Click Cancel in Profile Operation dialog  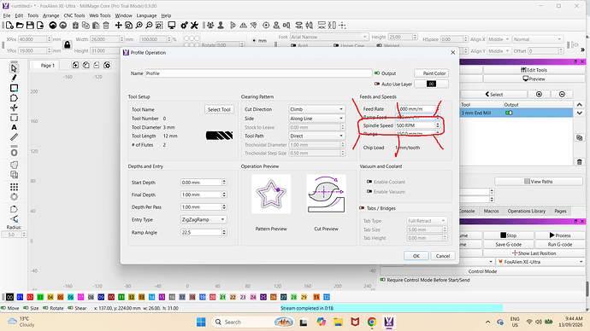pos(443,256)
